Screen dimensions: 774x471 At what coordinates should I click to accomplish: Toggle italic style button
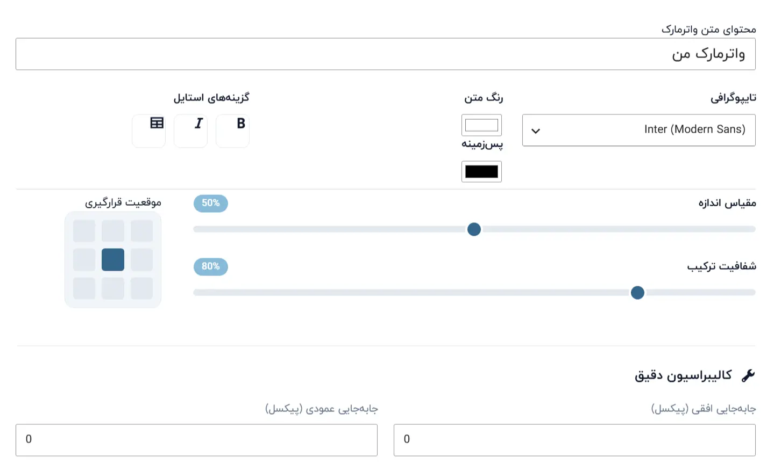click(190, 131)
